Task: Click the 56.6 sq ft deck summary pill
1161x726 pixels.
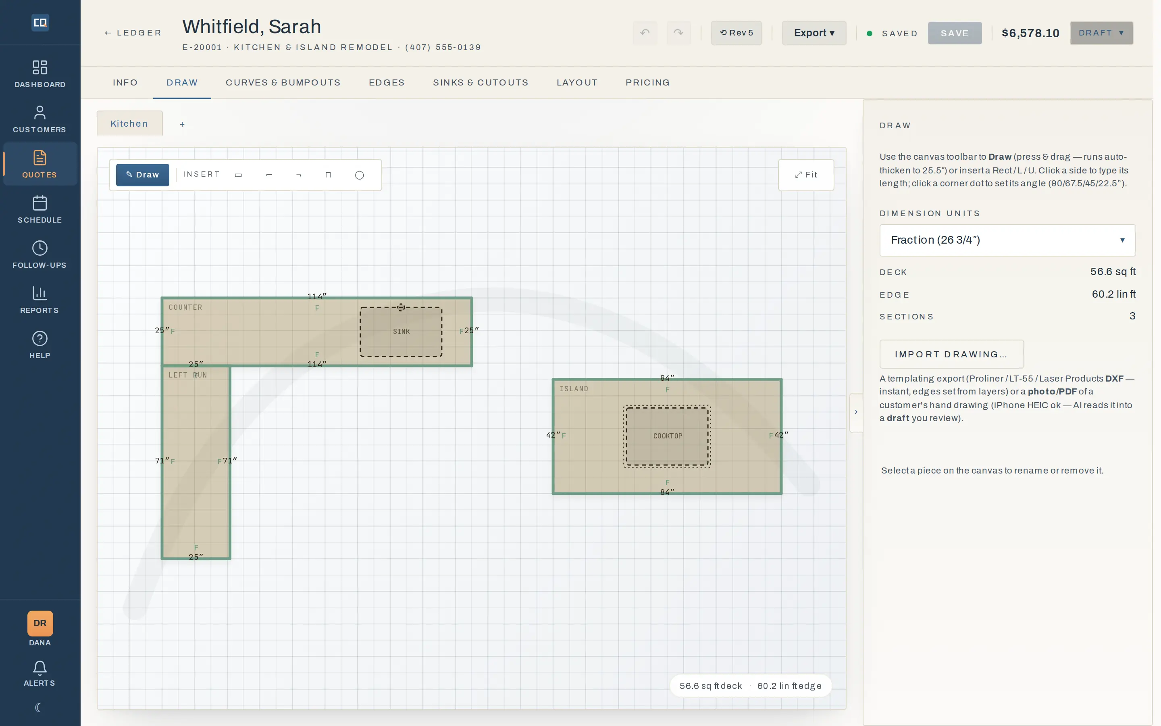Action: point(750,686)
